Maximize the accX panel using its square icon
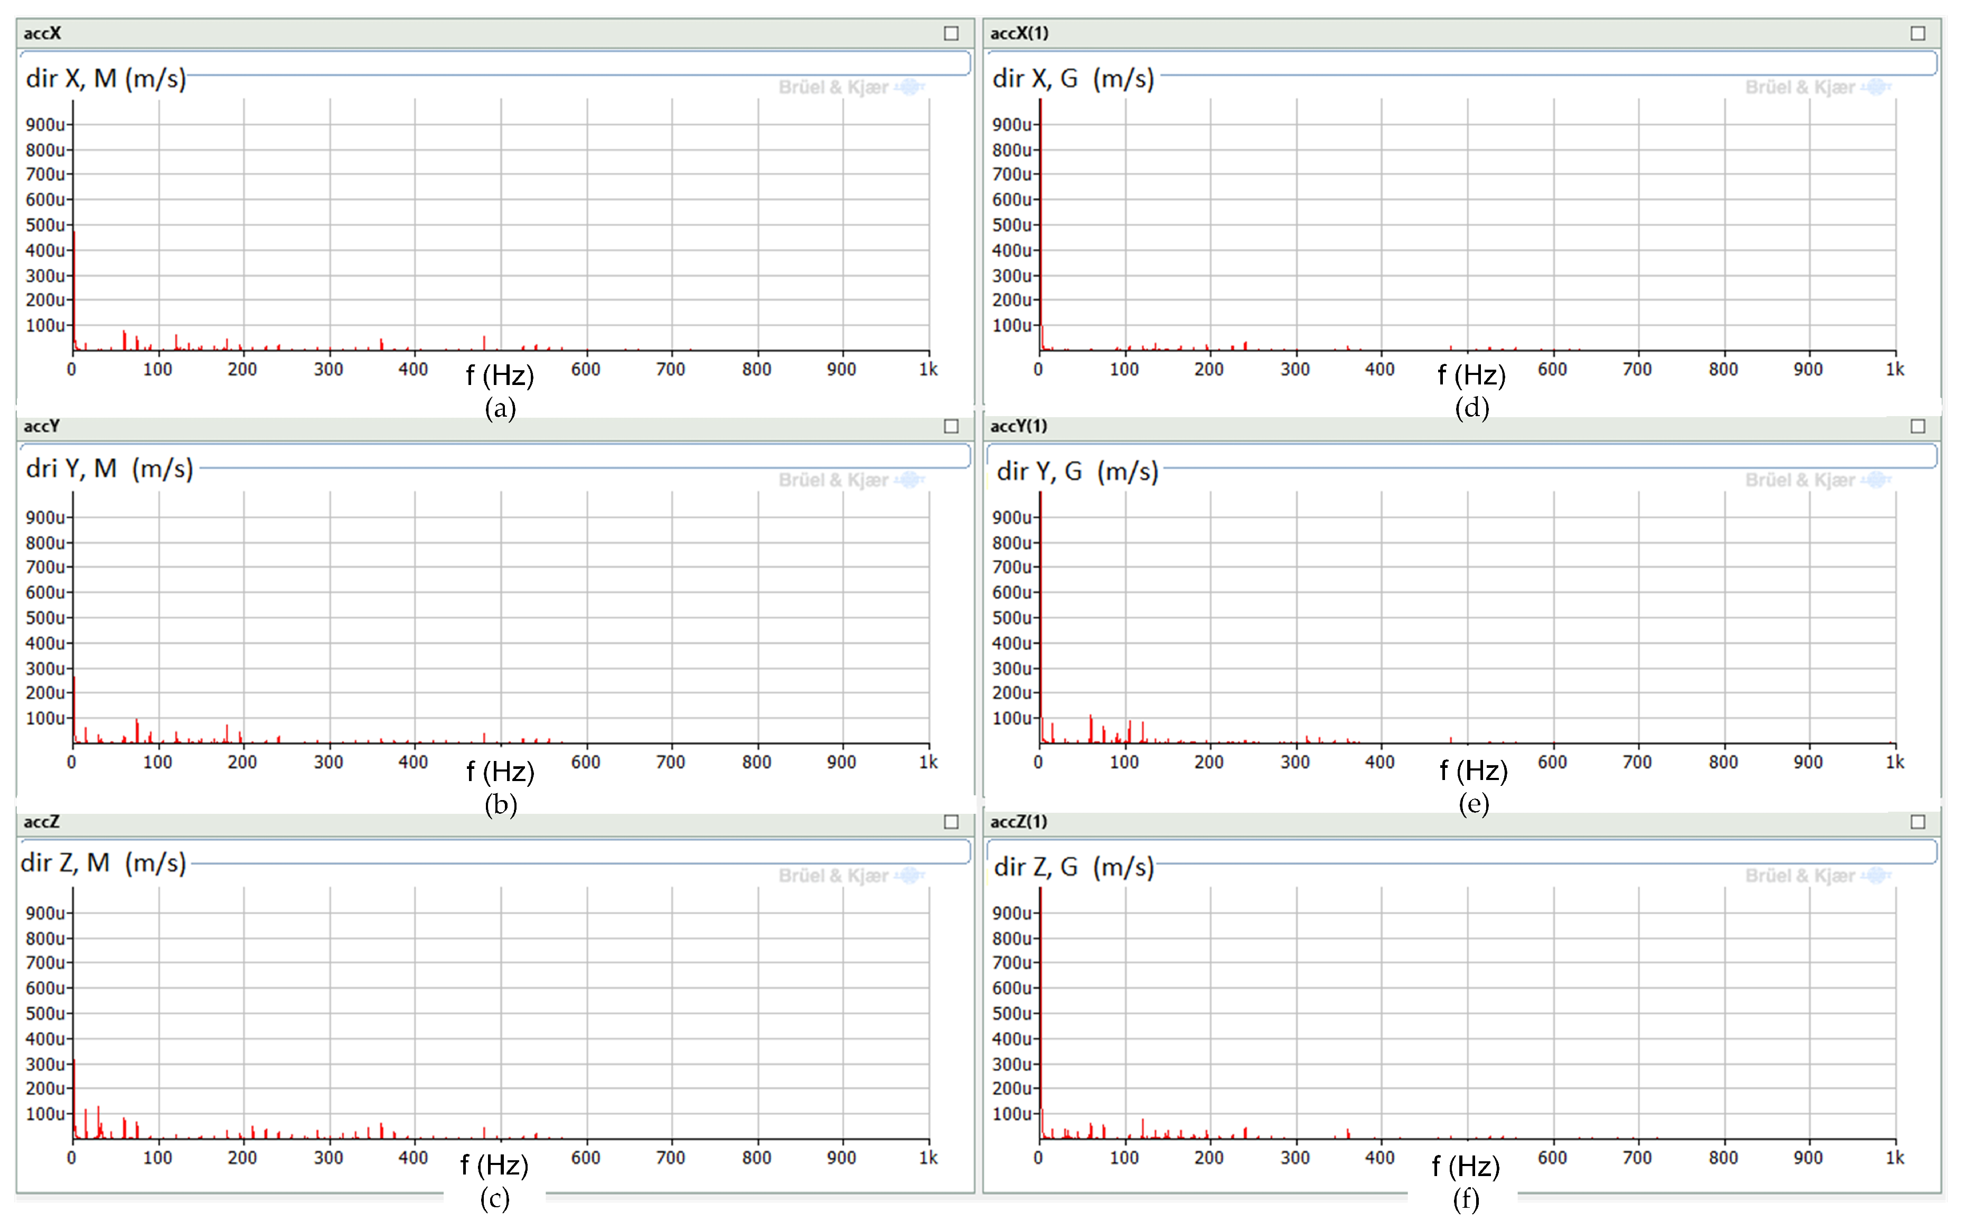This screenshot has width=1961, height=1231. (x=951, y=33)
